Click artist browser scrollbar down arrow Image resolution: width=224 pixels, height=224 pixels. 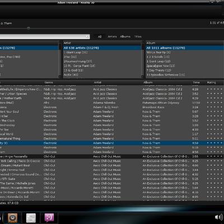[143, 77]
